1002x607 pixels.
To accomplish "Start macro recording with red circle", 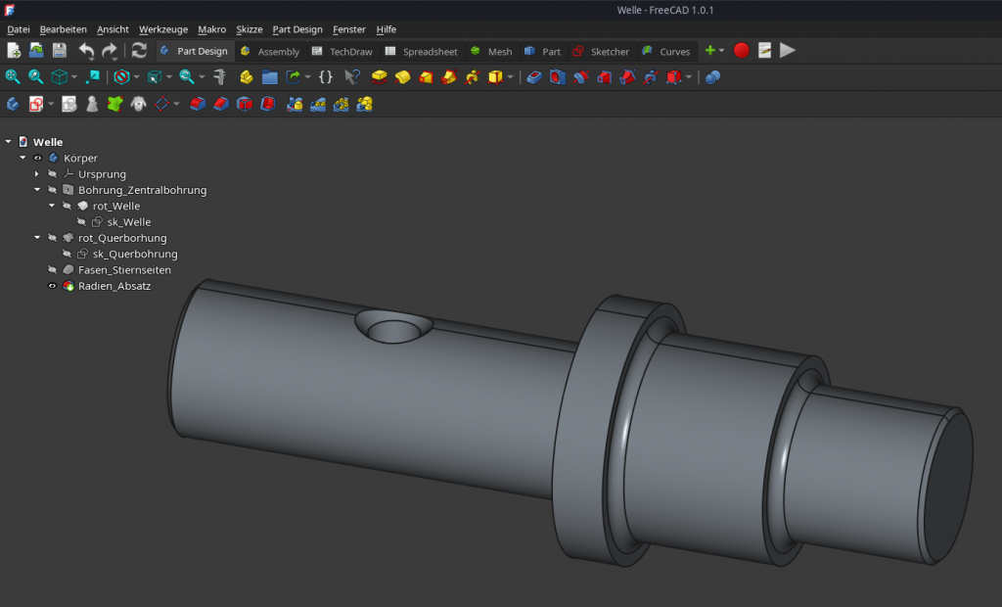I will (742, 51).
